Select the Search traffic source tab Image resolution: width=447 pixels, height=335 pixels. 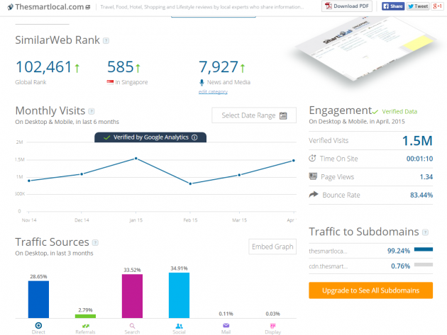coord(132,328)
